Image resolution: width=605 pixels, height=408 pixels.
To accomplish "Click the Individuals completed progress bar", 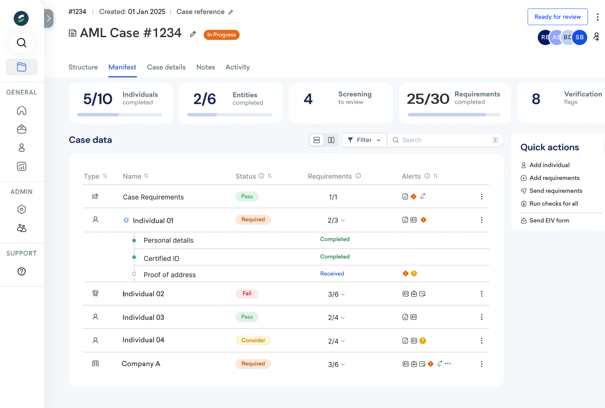I will [119, 115].
